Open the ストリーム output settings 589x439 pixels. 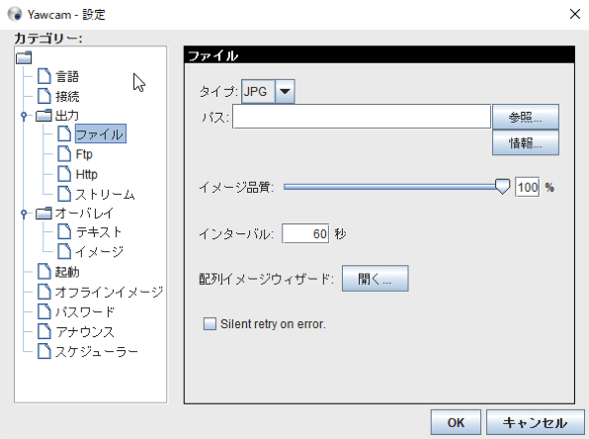[105, 195]
